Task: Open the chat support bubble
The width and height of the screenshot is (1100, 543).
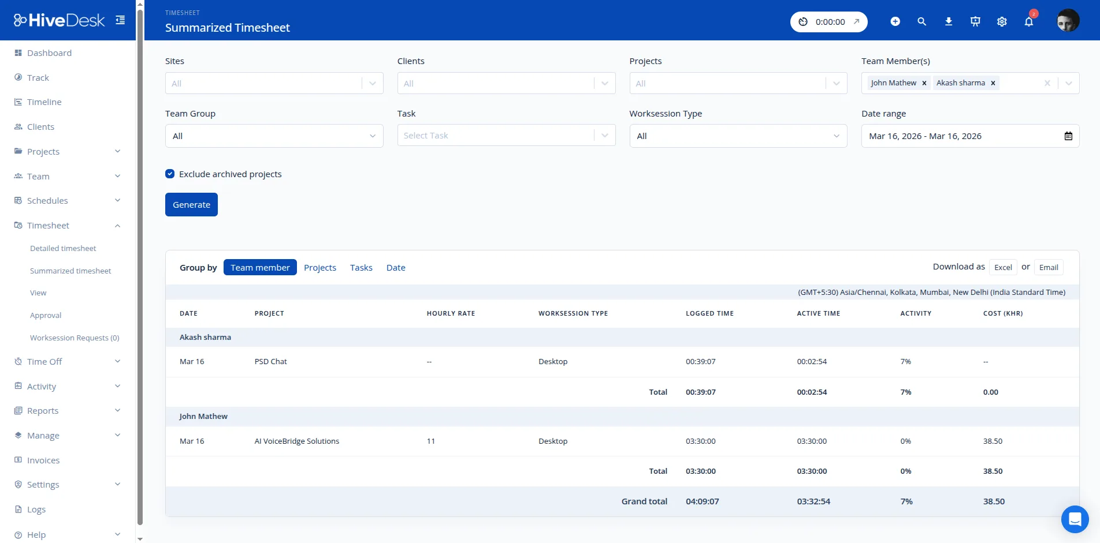Action: [1075, 519]
